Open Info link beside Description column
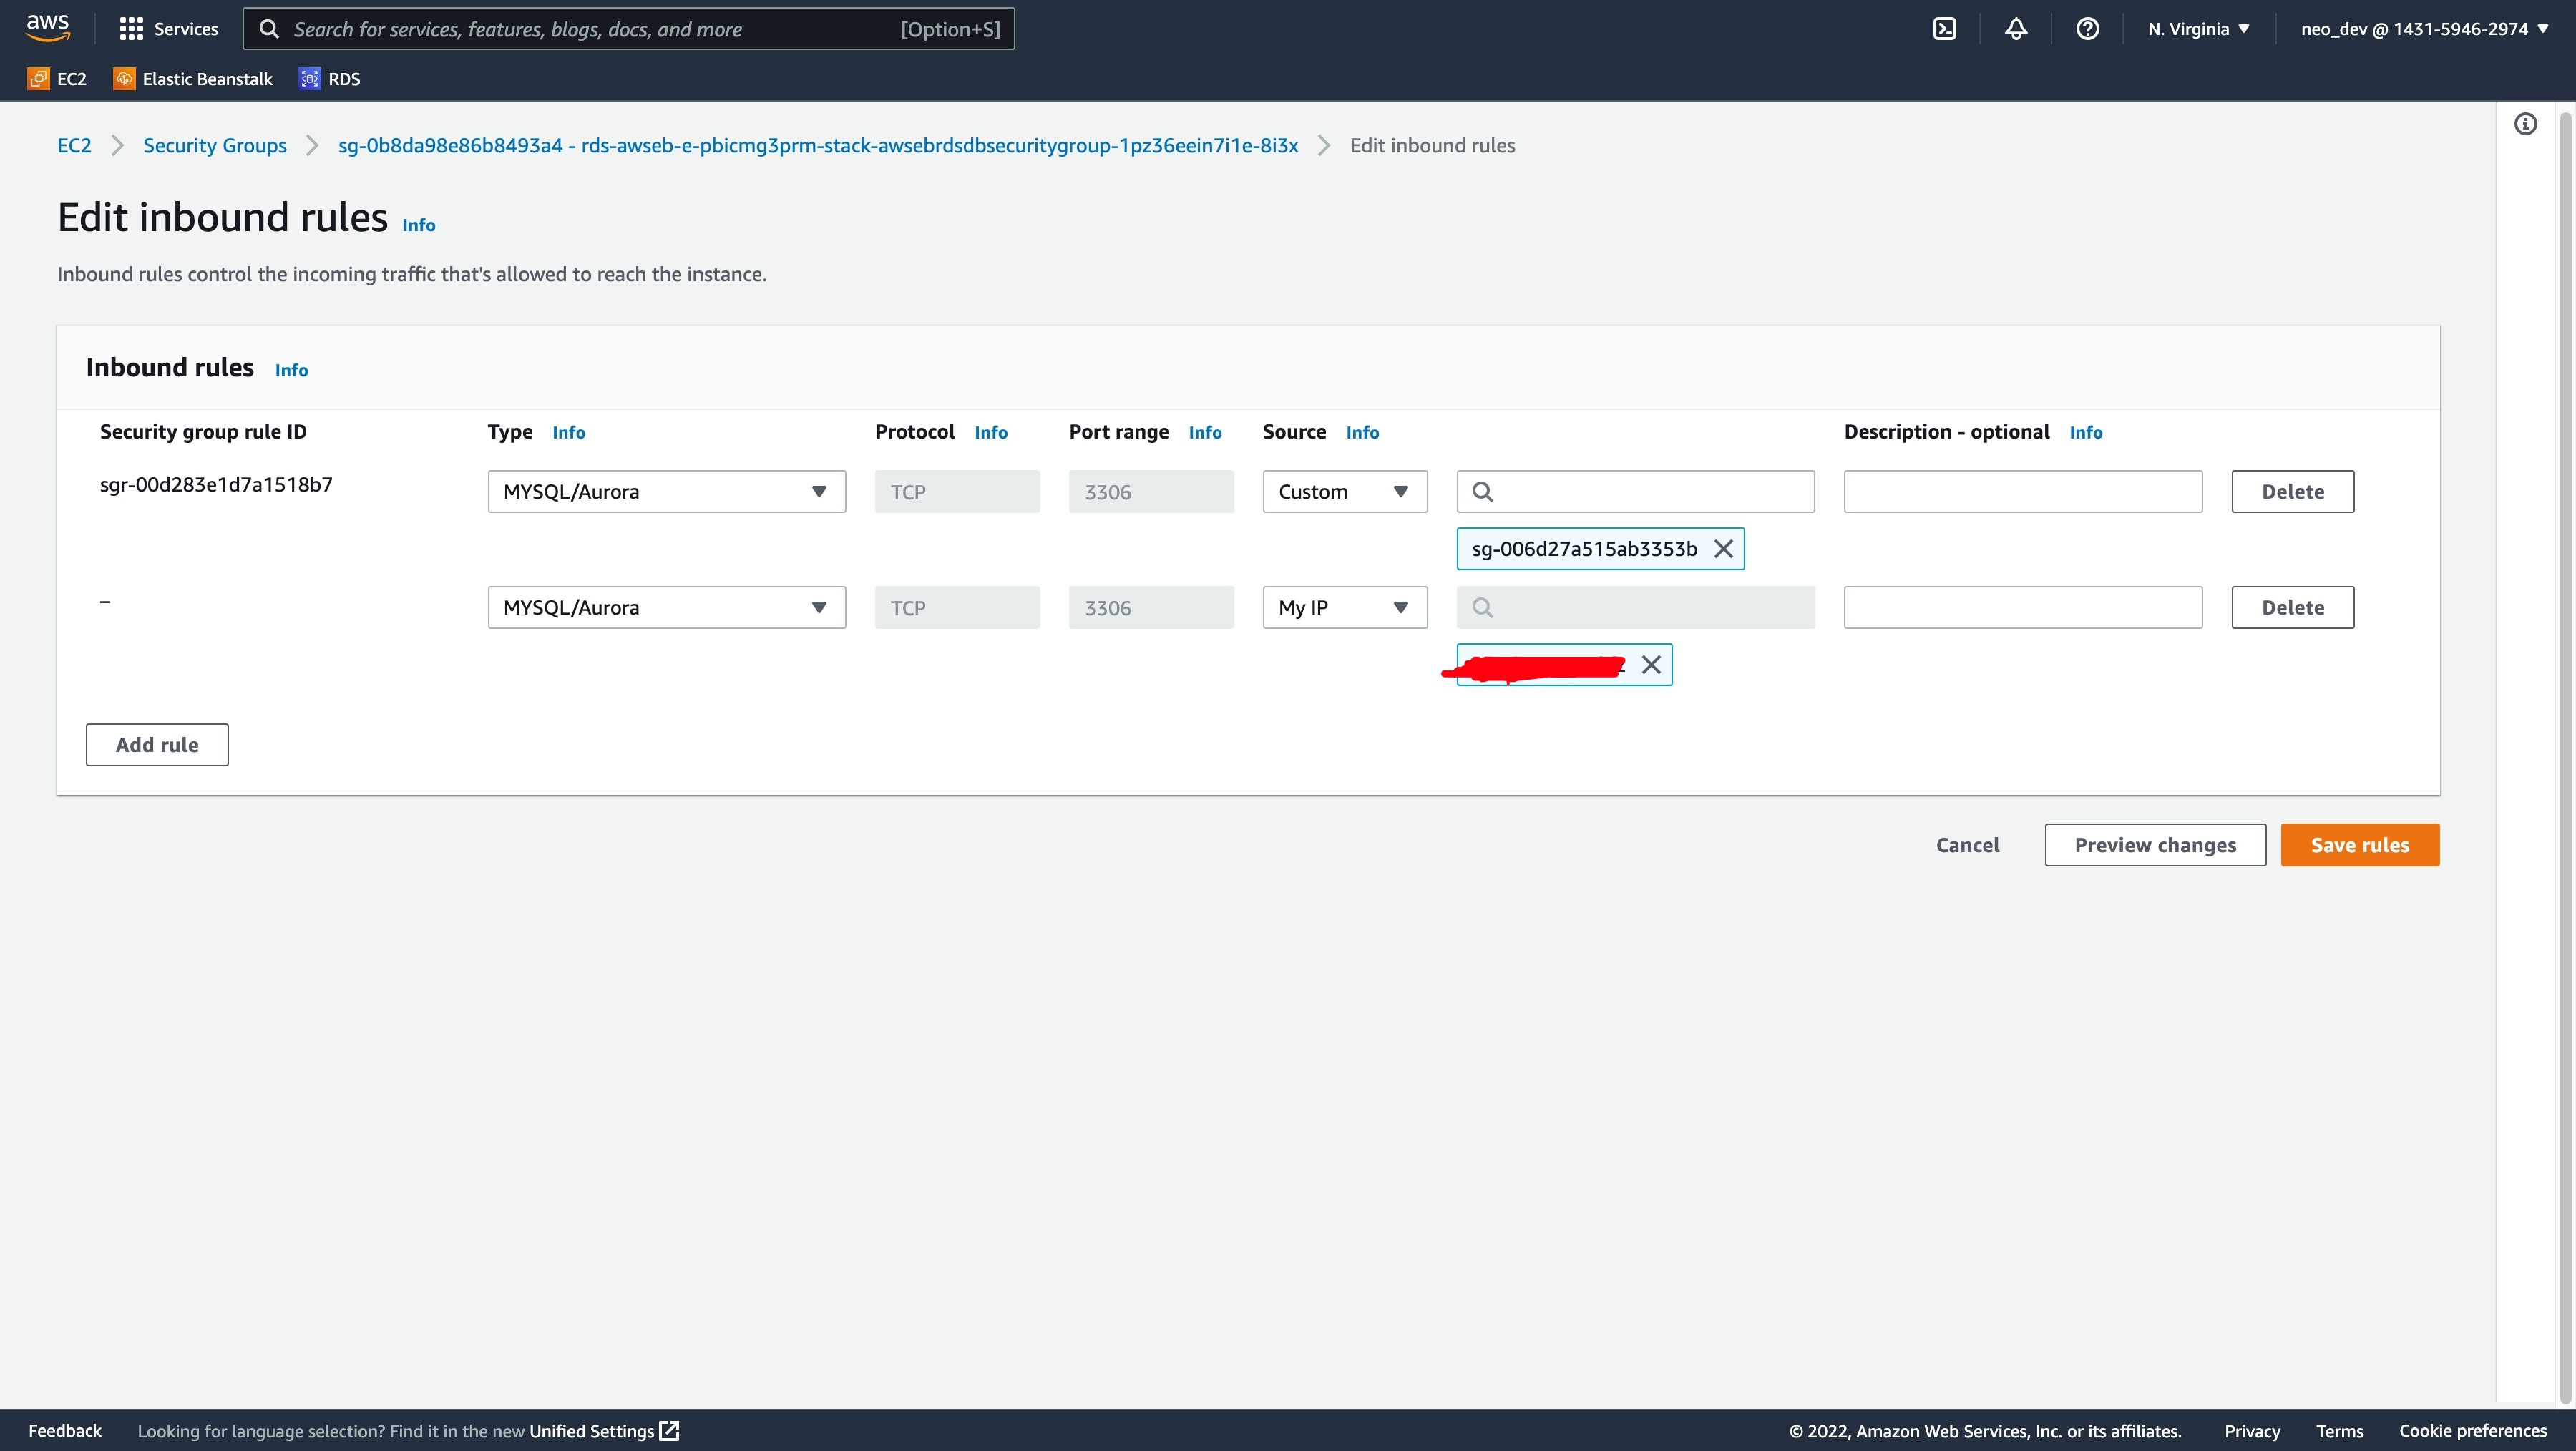Image resolution: width=2576 pixels, height=1451 pixels. coord(2086,432)
